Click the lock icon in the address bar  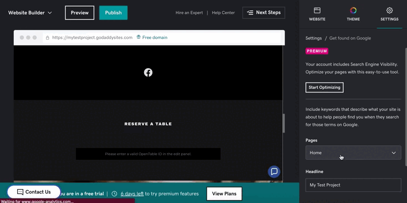click(x=48, y=38)
